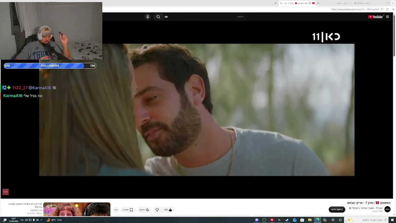Screen dimensions: 396x223
Task: Start YouTube voice search with microphone
Action: pos(148,17)
